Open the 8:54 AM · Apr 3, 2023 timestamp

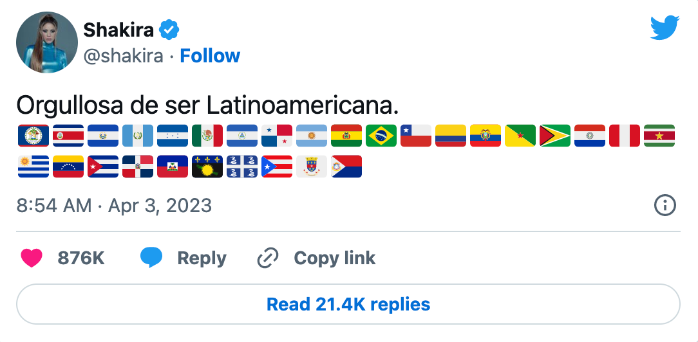click(x=114, y=206)
